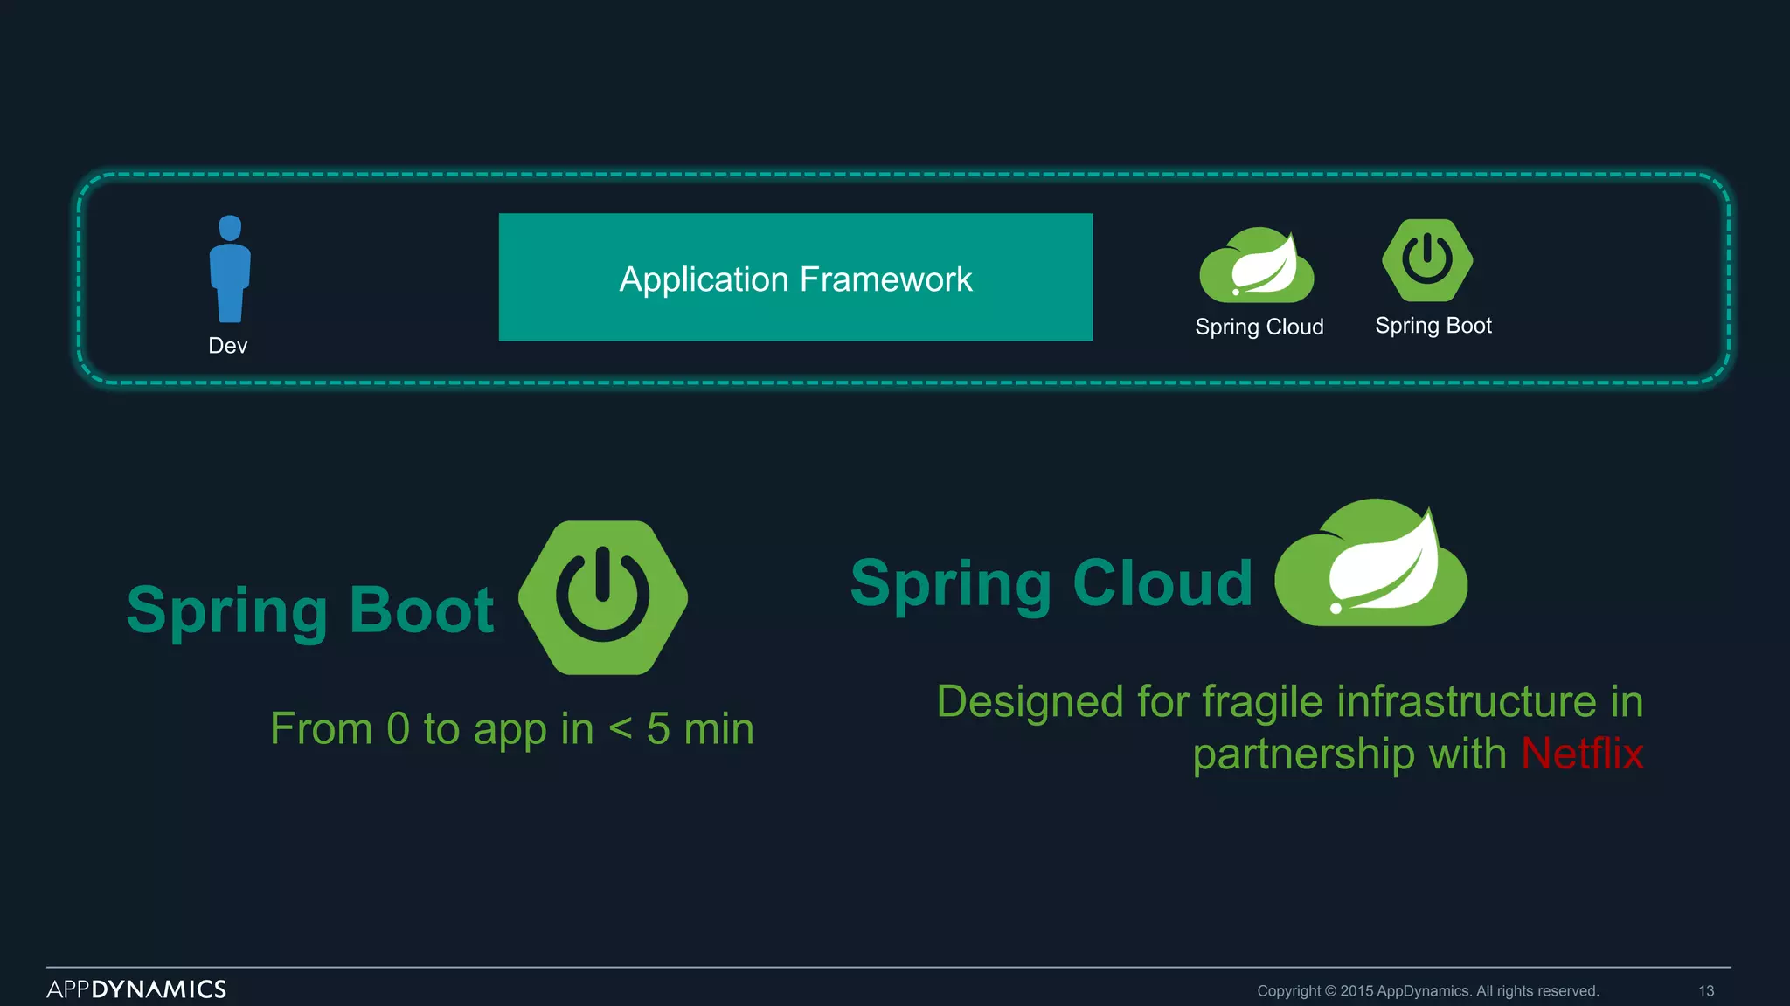Click the words 'partnership with'
Viewport: 1790px width, 1006px height.
1349,754
